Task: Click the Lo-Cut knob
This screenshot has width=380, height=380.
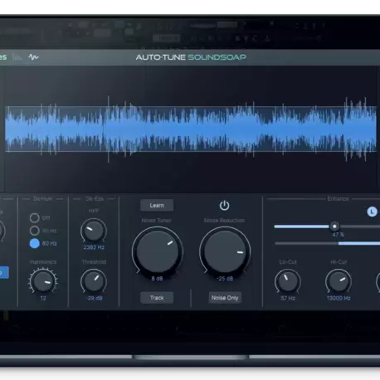Action: (x=288, y=281)
